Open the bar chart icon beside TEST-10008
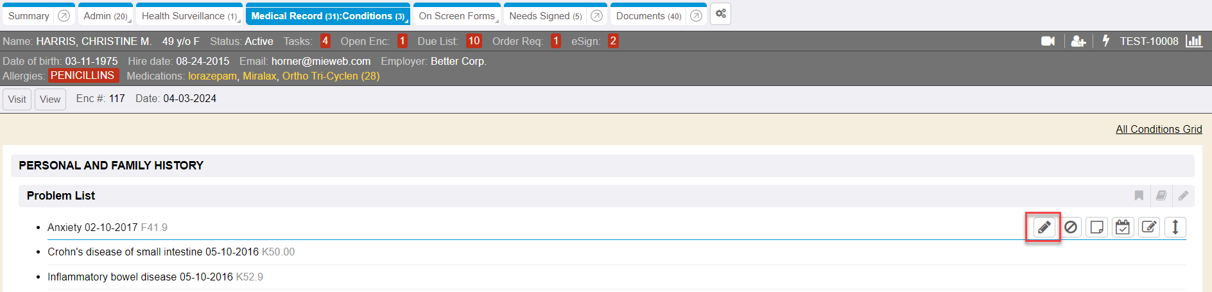Image resolution: width=1212 pixels, height=292 pixels. [x=1194, y=41]
